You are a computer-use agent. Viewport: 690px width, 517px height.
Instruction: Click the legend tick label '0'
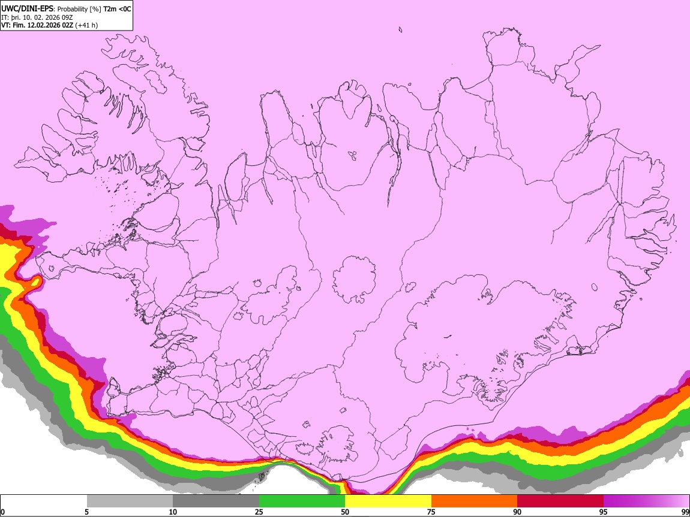(3, 512)
